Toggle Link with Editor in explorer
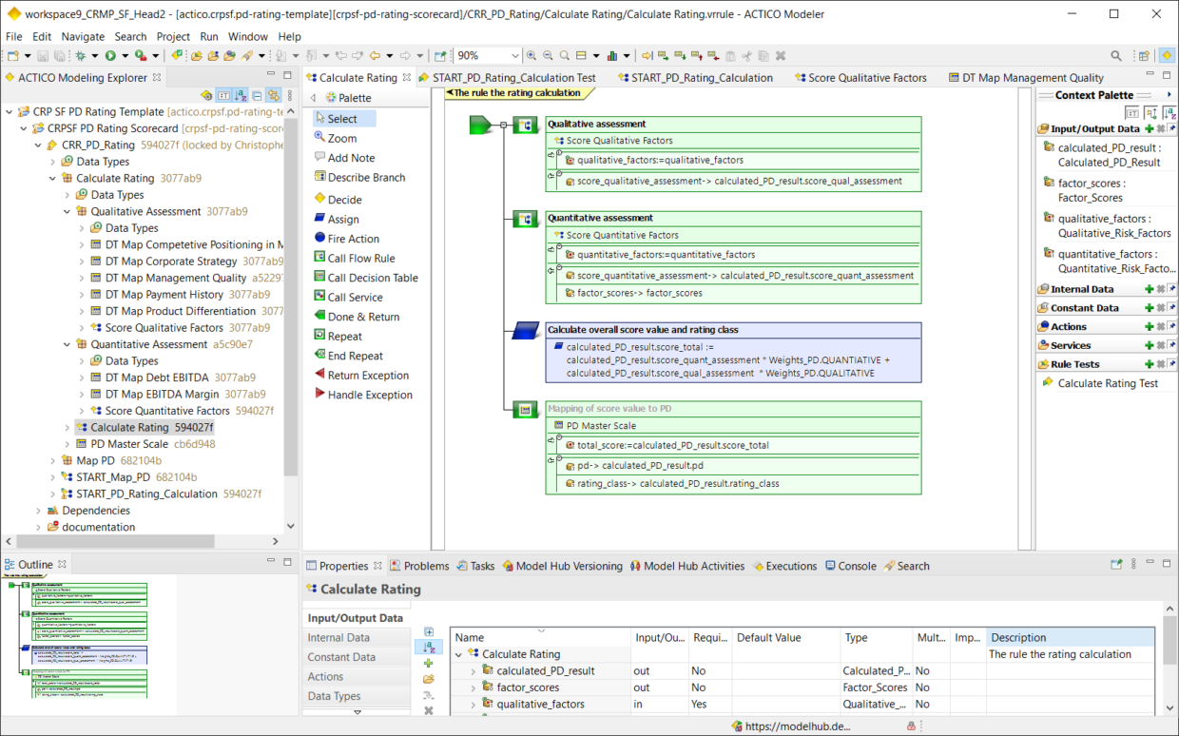 point(273,95)
